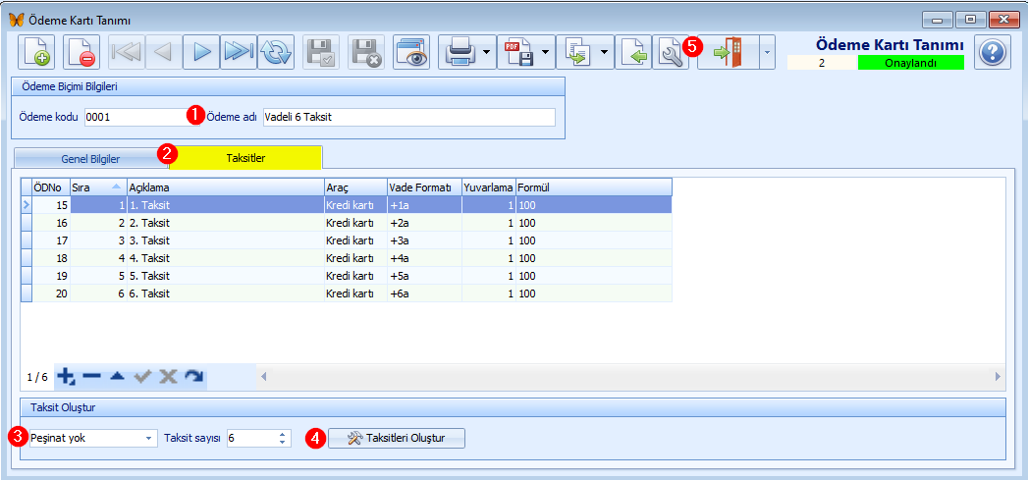This screenshot has height=480, width=1028.
Task: Click the ÖDNo column header
Action: tap(50, 187)
